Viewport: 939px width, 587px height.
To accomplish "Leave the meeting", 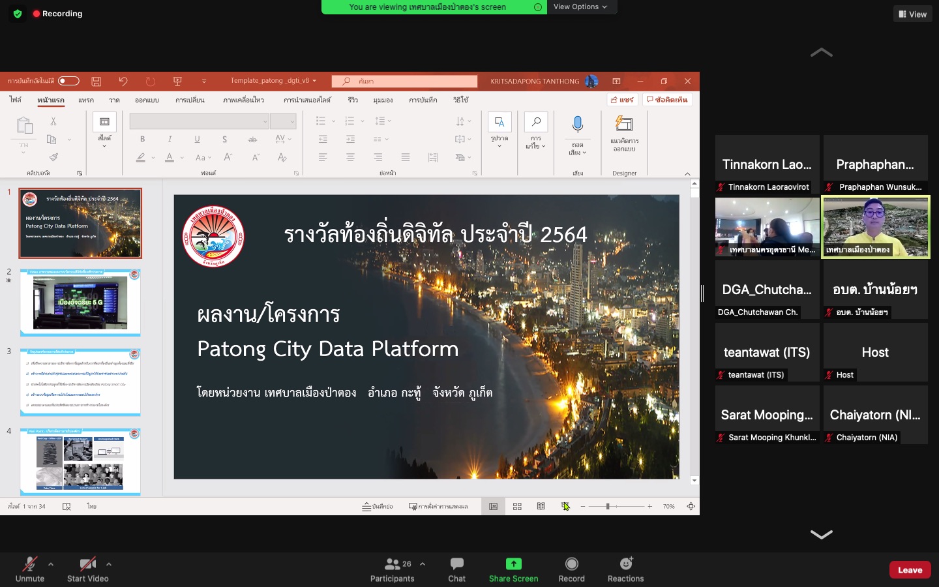I will point(910,569).
